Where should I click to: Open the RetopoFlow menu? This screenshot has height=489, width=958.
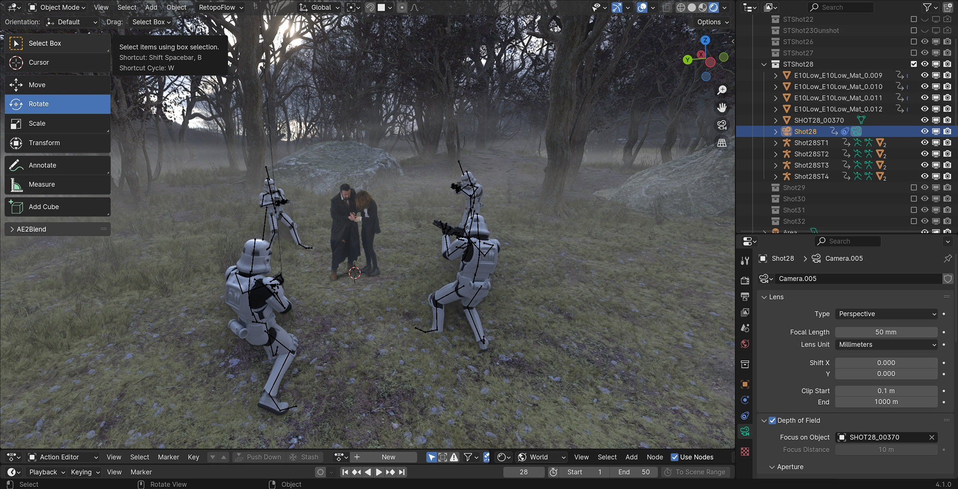pyautogui.click(x=221, y=7)
